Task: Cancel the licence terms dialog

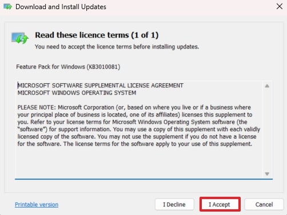Action: click(x=264, y=204)
